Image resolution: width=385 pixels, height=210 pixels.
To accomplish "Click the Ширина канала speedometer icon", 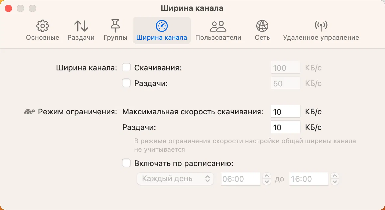I will (x=162, y=26).
